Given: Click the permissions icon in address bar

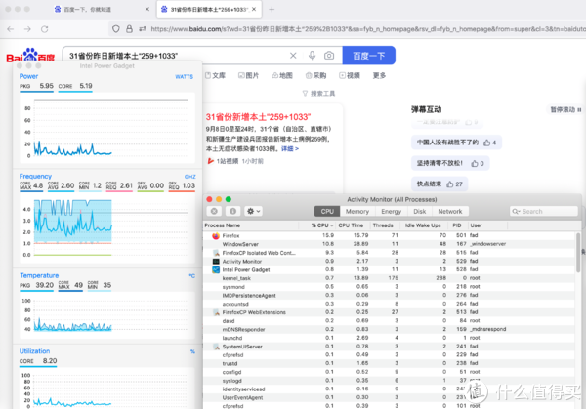Looking at the screenshot, I should [143, 28].
